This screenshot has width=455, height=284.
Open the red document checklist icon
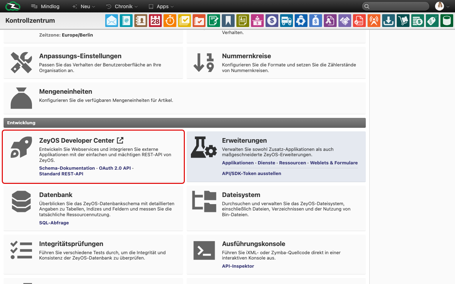click(x=359, y=21)
